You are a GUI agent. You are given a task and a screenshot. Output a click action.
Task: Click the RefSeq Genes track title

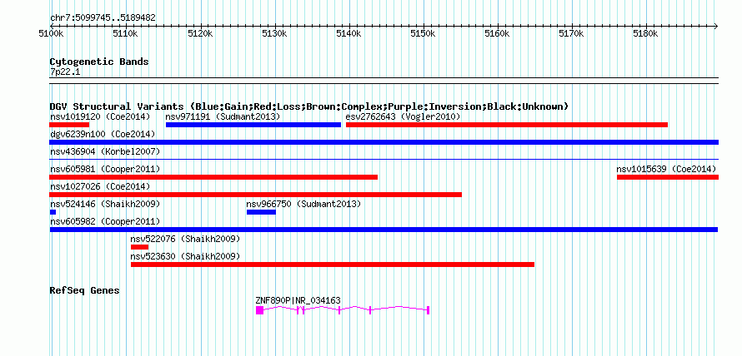coord(85,290)
